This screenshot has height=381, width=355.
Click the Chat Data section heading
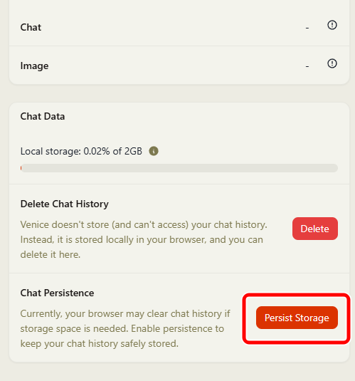coord(43,116)
